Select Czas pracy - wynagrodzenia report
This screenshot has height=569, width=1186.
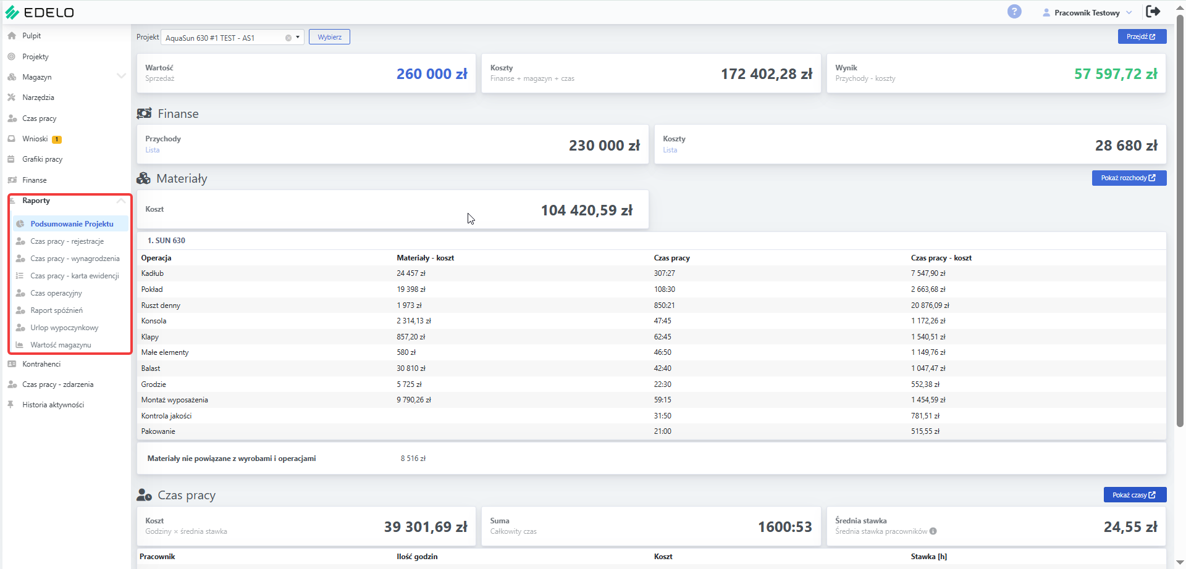pyautogui.click(x=75, y=259)
